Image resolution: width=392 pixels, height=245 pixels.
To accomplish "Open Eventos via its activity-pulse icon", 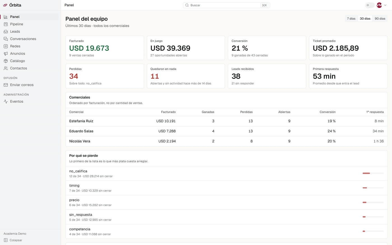I will click(6, 101).
